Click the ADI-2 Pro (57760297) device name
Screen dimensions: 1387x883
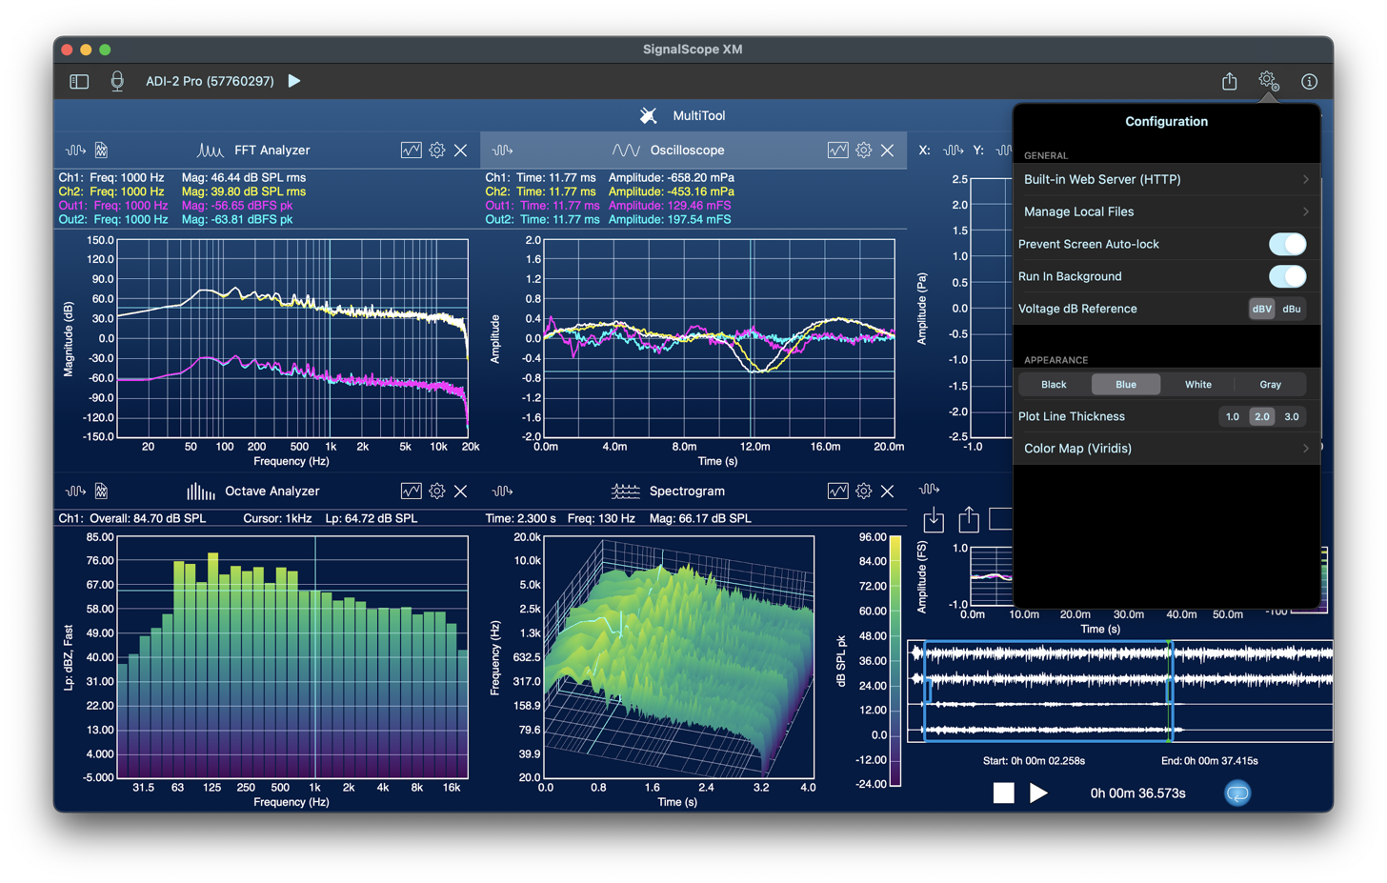click(210, 82)
